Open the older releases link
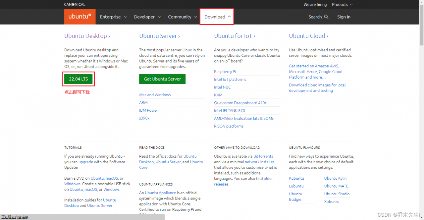This screenshot has width=424, height=220. (x=243, y=181)
